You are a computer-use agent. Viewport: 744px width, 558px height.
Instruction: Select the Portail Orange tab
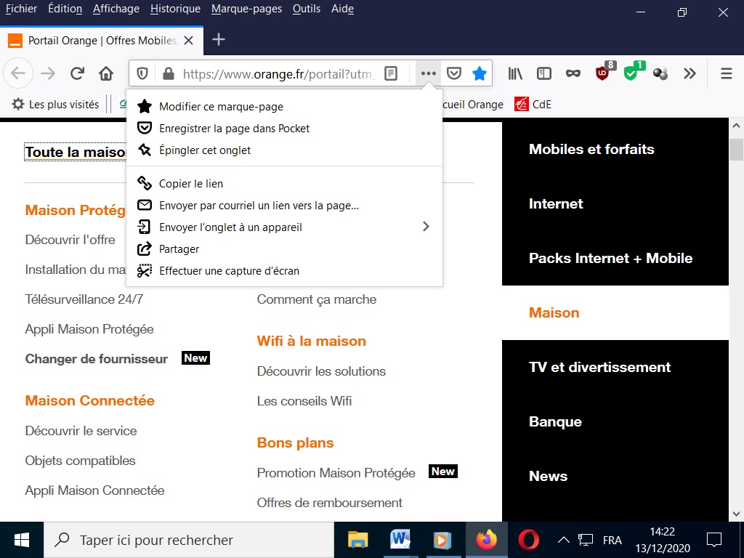click(x=102, y=41)
